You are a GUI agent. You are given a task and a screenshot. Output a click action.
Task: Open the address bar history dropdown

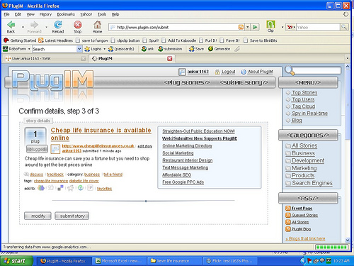248,27
